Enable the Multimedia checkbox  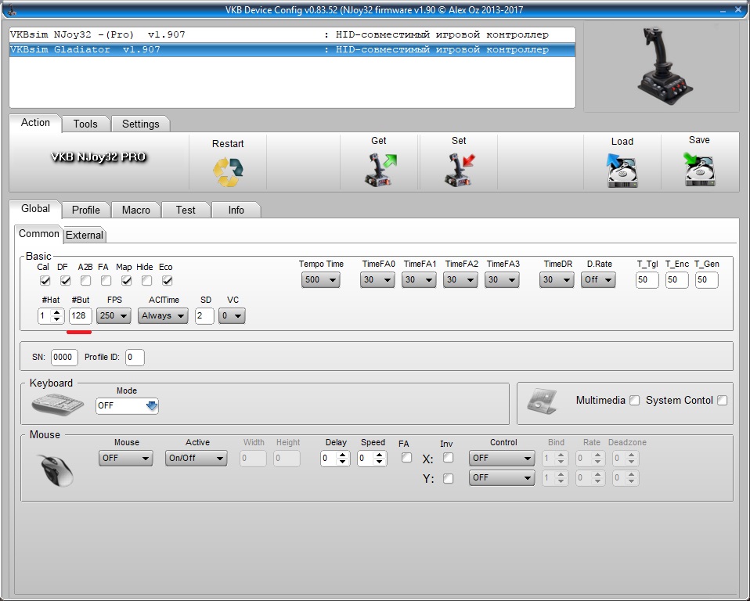(x=634, y=401)
